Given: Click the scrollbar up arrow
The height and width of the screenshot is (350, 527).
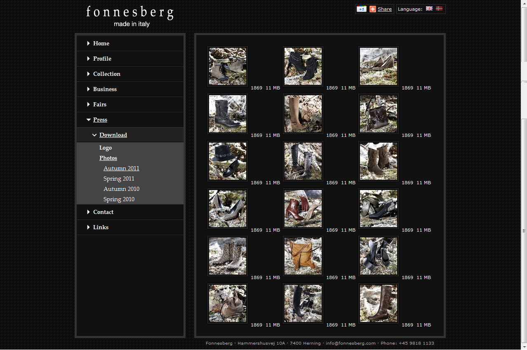Looking at the screenshot, I should [x=524, y=3].
